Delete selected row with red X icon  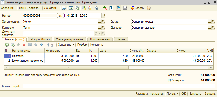24,45
